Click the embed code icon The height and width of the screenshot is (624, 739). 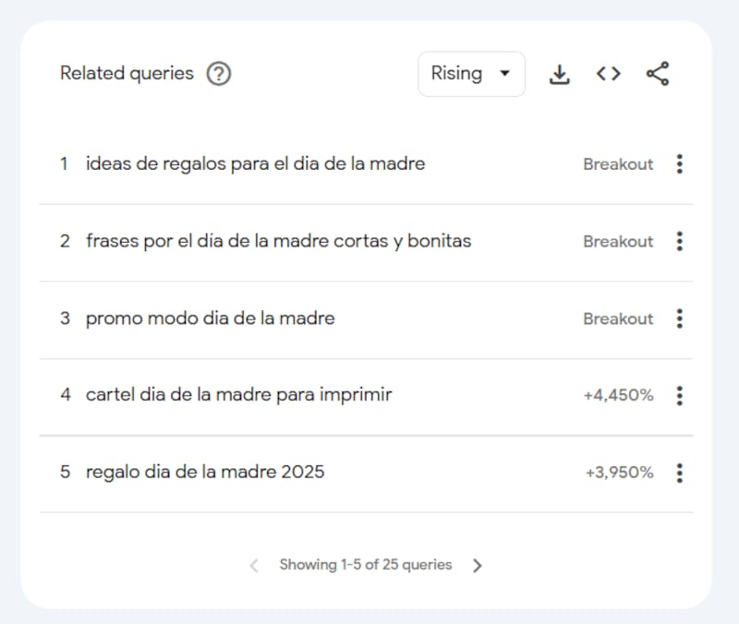(x=608, y=75)
